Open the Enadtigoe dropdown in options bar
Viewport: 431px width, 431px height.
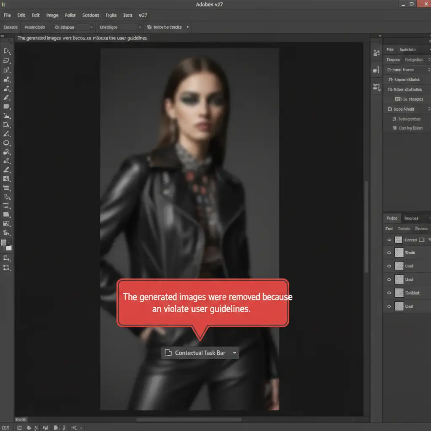[x=120, y=27]
